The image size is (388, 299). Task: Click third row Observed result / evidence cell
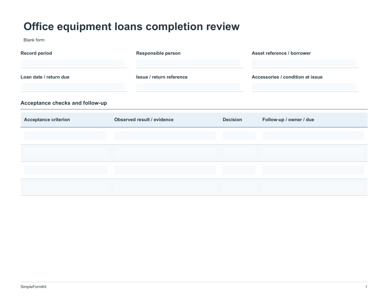click(x=165, y=170)
